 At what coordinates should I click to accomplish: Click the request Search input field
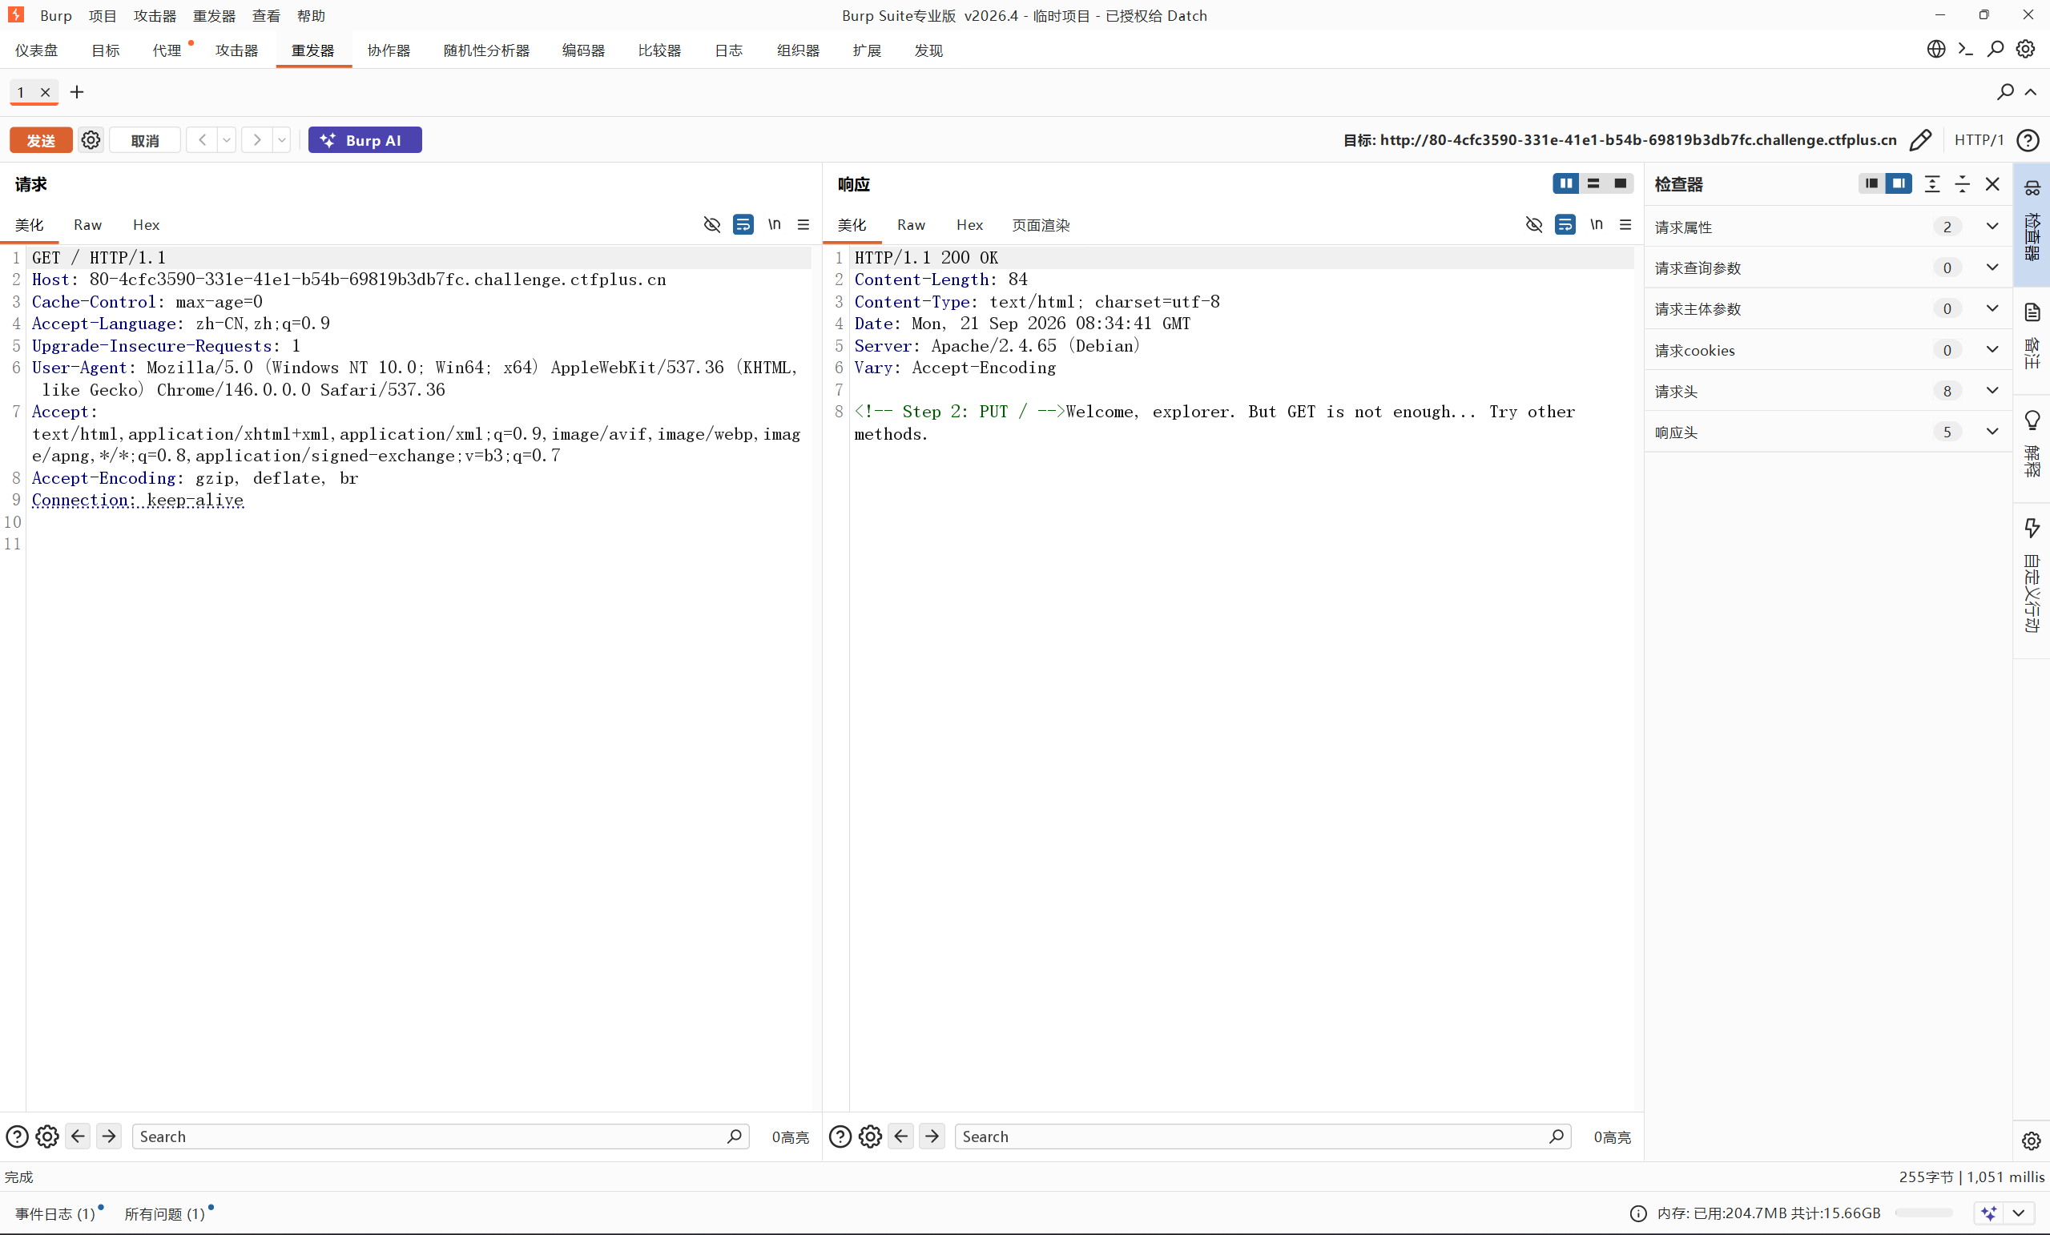click(440, 1136)
